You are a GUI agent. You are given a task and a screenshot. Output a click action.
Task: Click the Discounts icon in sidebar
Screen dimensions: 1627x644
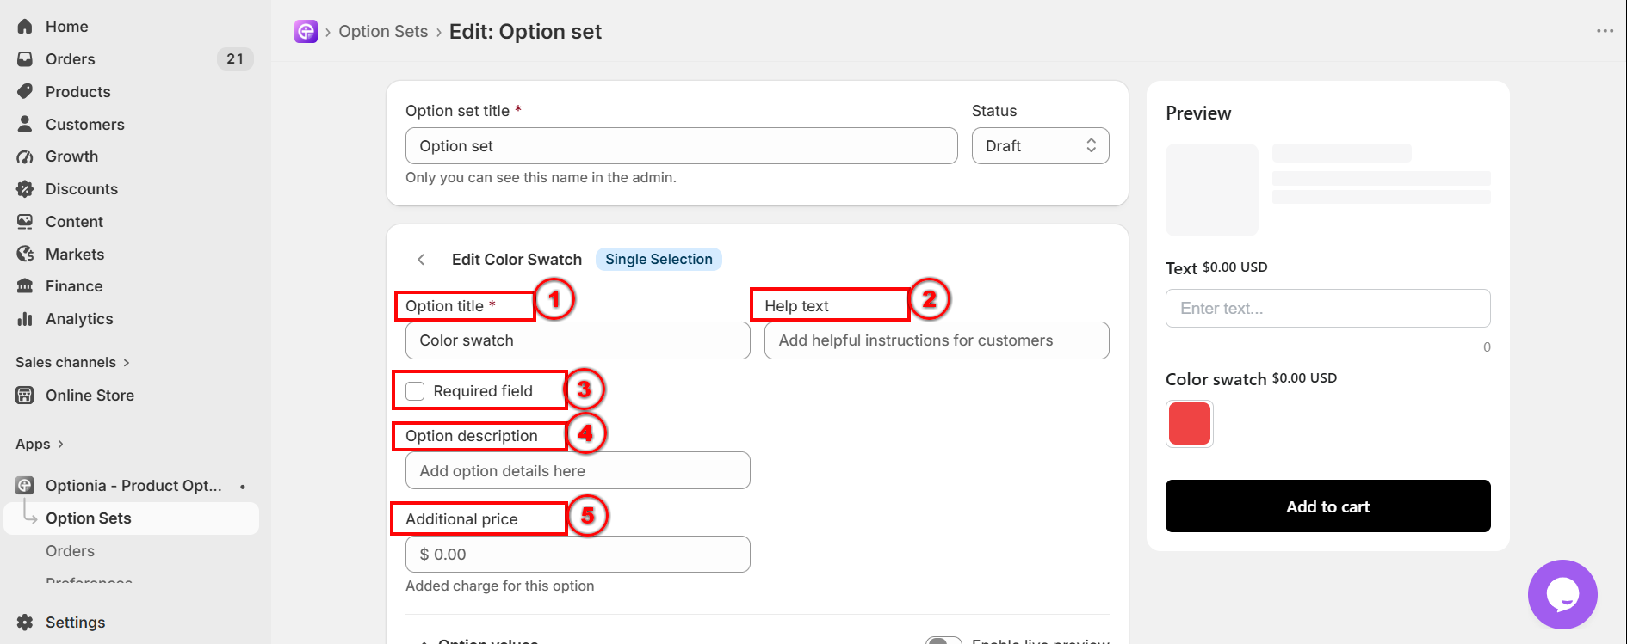point(25,189)
